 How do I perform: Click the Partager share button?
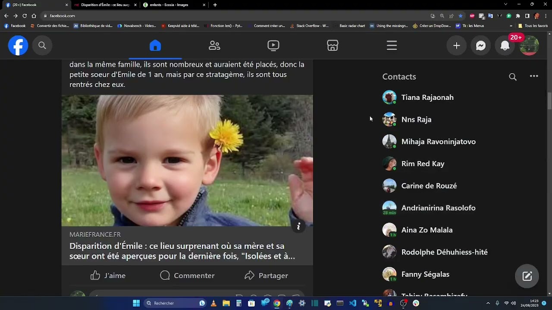tap(266, 276)
